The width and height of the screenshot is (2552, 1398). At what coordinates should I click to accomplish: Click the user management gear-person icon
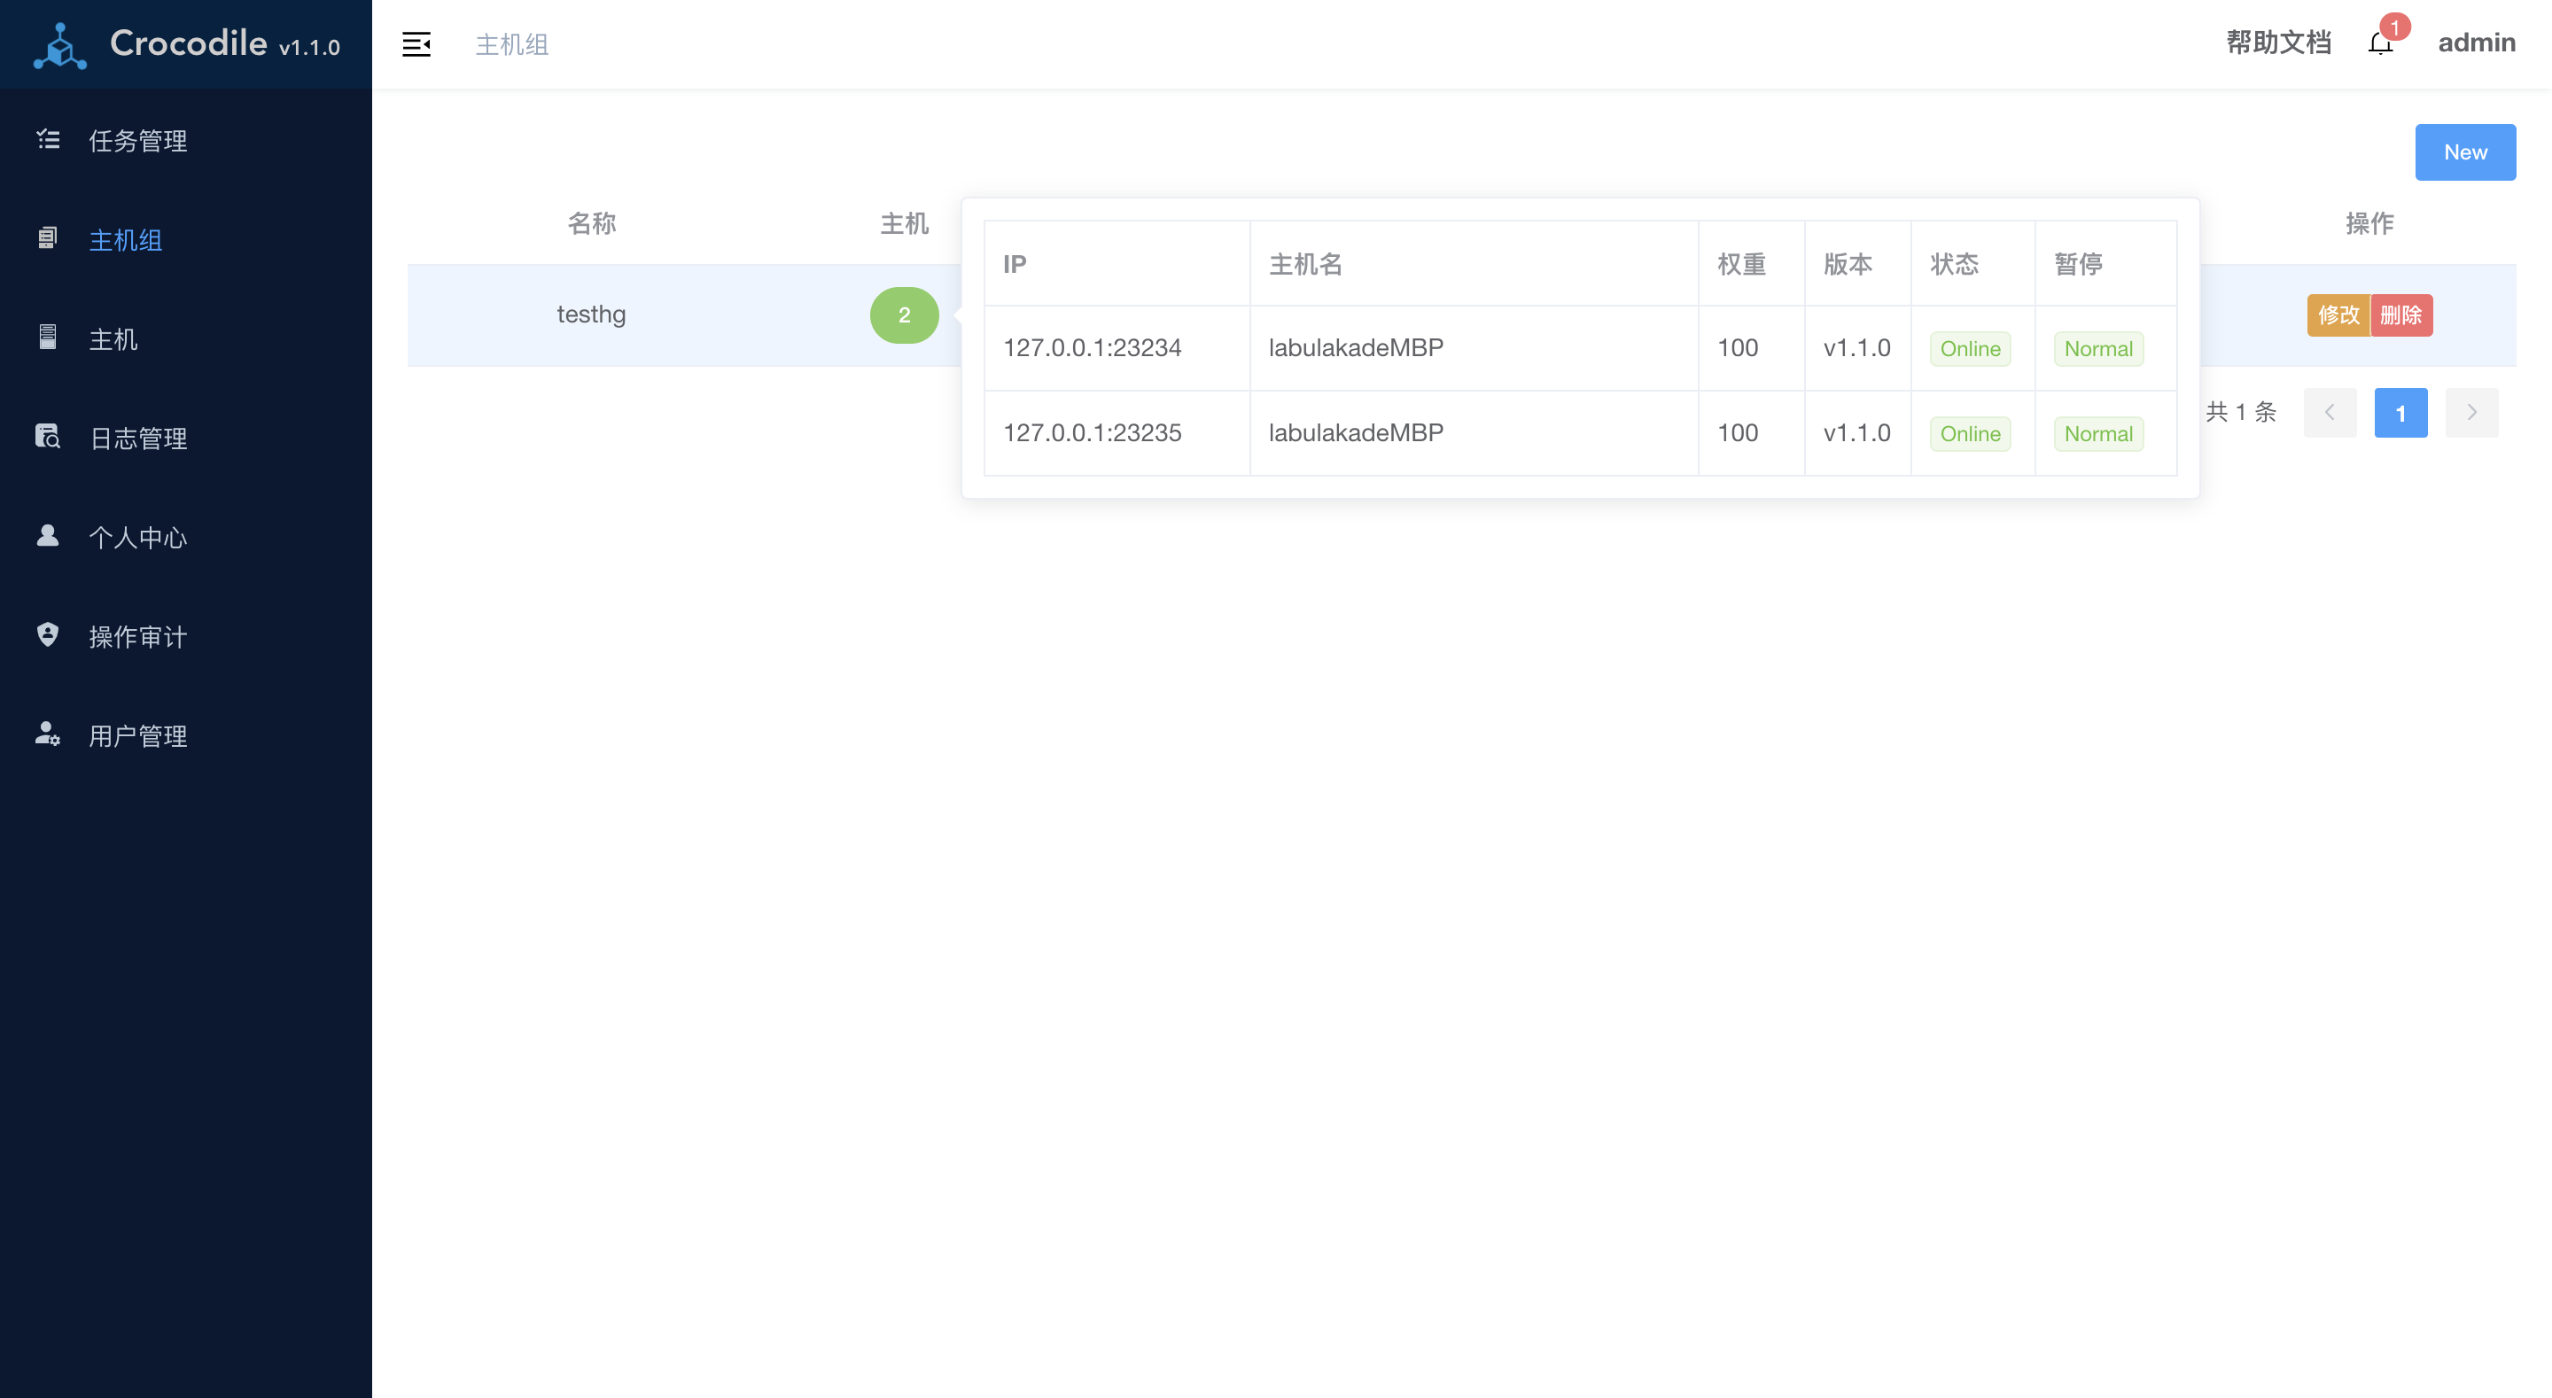48,734
